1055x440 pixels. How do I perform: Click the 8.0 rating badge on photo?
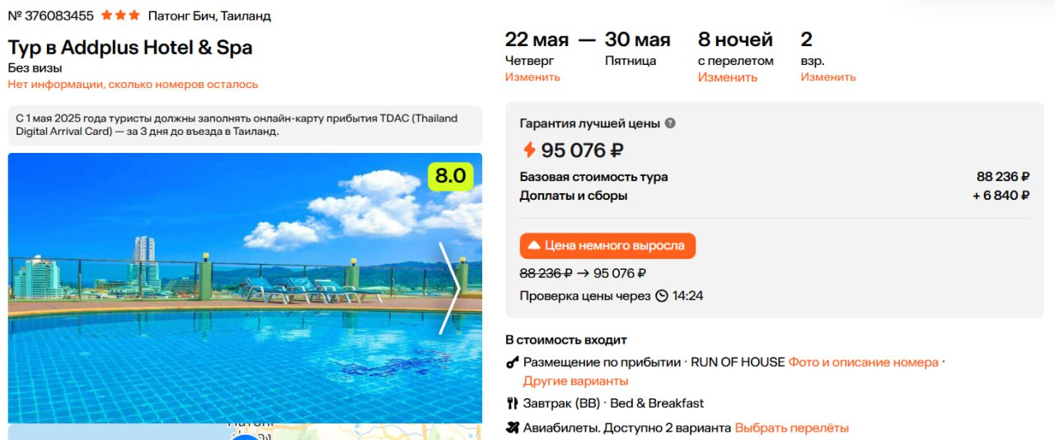pos(450,176)
